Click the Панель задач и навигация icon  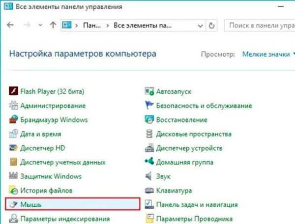coord(149,204)
